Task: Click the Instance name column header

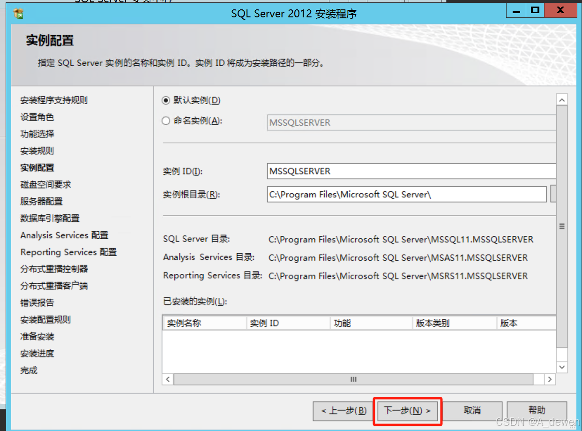Action: [204, 323]
